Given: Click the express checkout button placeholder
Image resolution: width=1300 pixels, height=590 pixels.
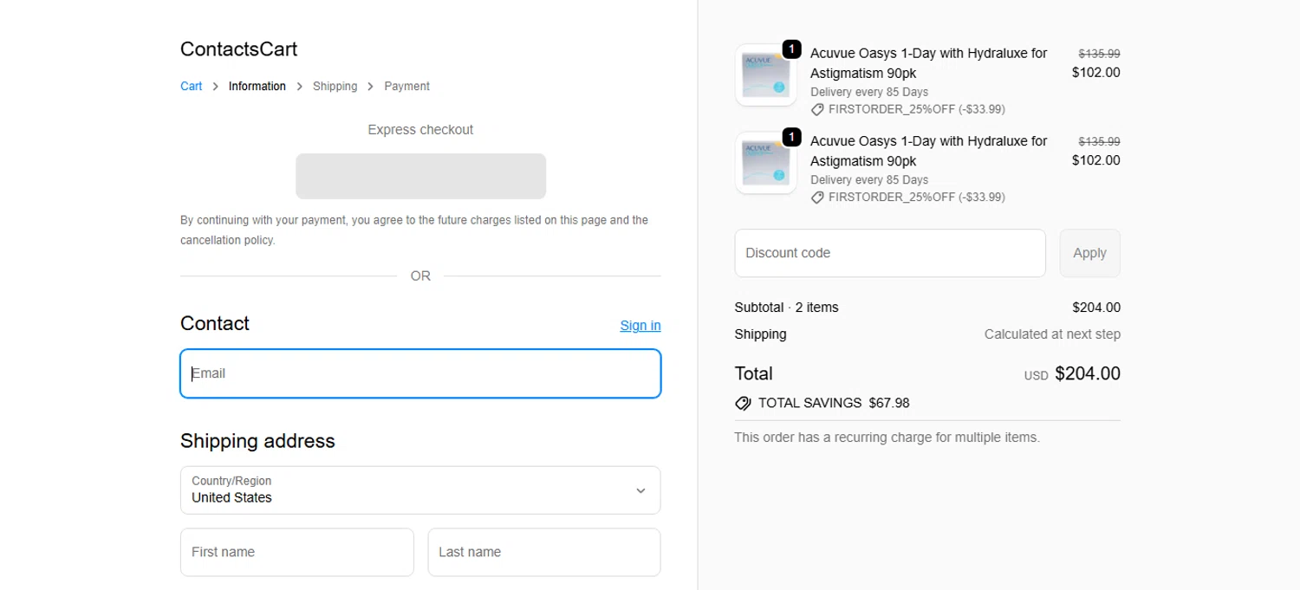Looking at the screenshot, I should point(420,177).
